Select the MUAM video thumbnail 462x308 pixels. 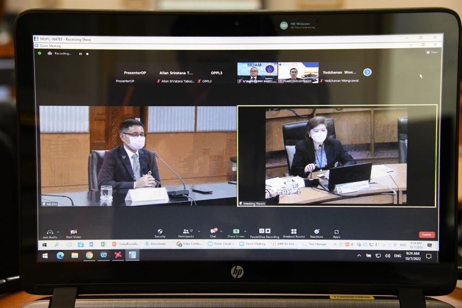point(257,73)
